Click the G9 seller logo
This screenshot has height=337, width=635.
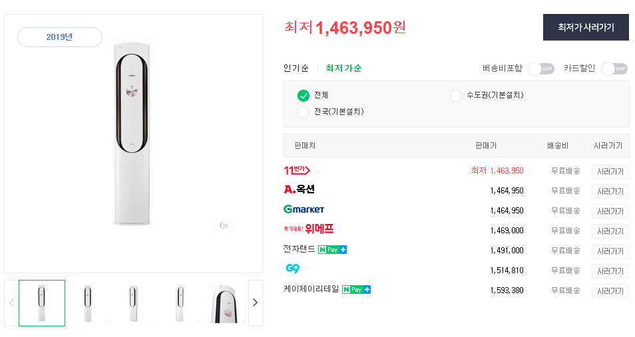pyautogui.click(x=292, y=269)
